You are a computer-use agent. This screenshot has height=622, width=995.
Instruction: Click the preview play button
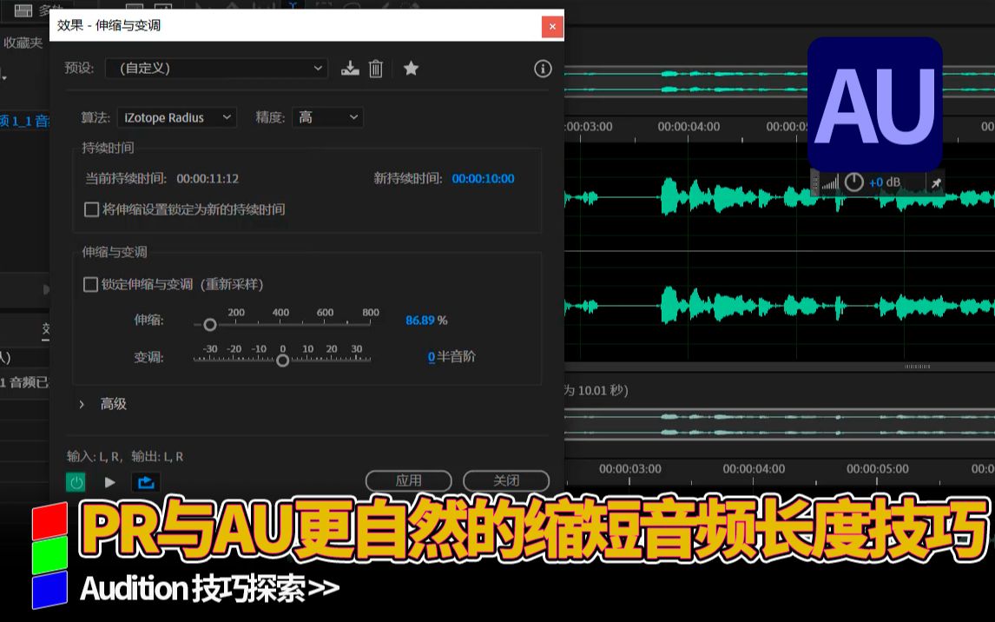[x=109, y=481]
